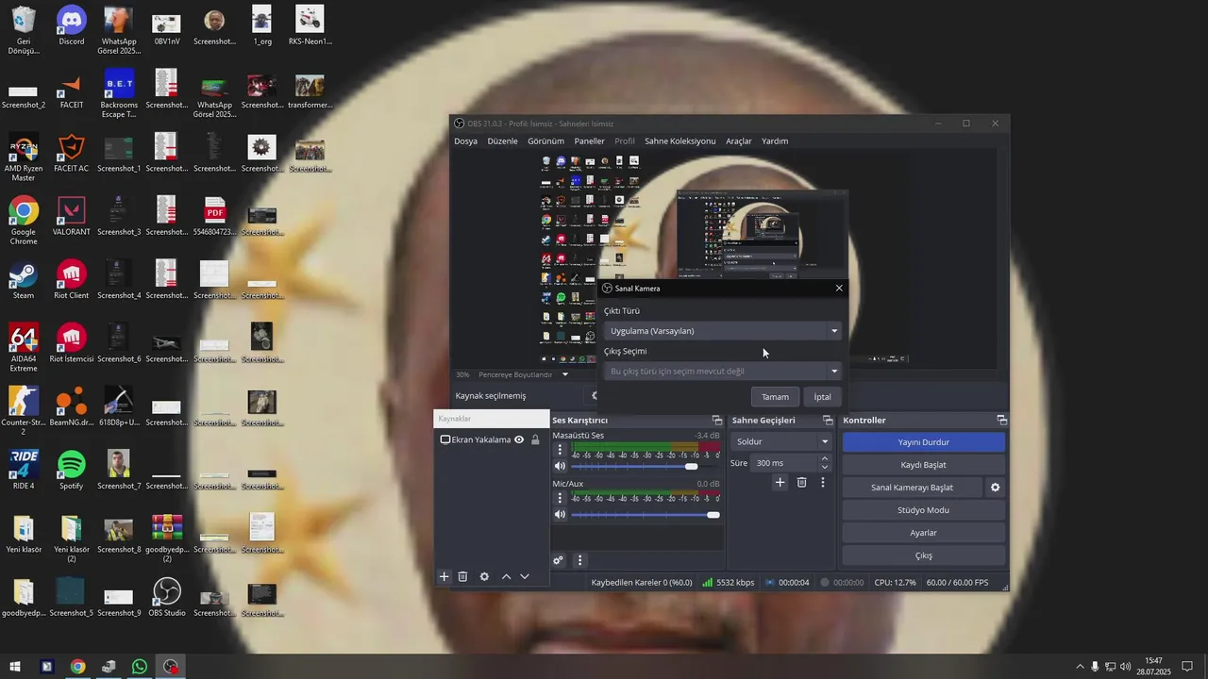Undock the Ses Karıştırıcı panel
Image resolution: width=1208 pixels, height=679 pixels.
(x=717, y=421)
